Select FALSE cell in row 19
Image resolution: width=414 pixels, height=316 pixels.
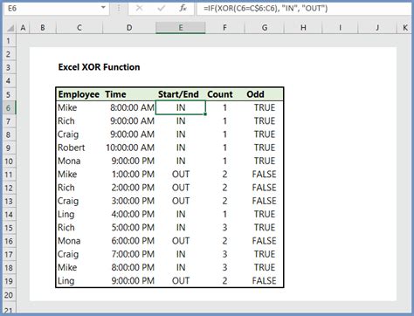[x=265, y=281]
